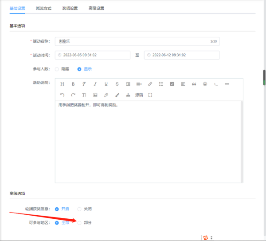This screenshot has width=266, height=241.
Task: Switch to the 高级设置 tab
Action: click(96, 8)
